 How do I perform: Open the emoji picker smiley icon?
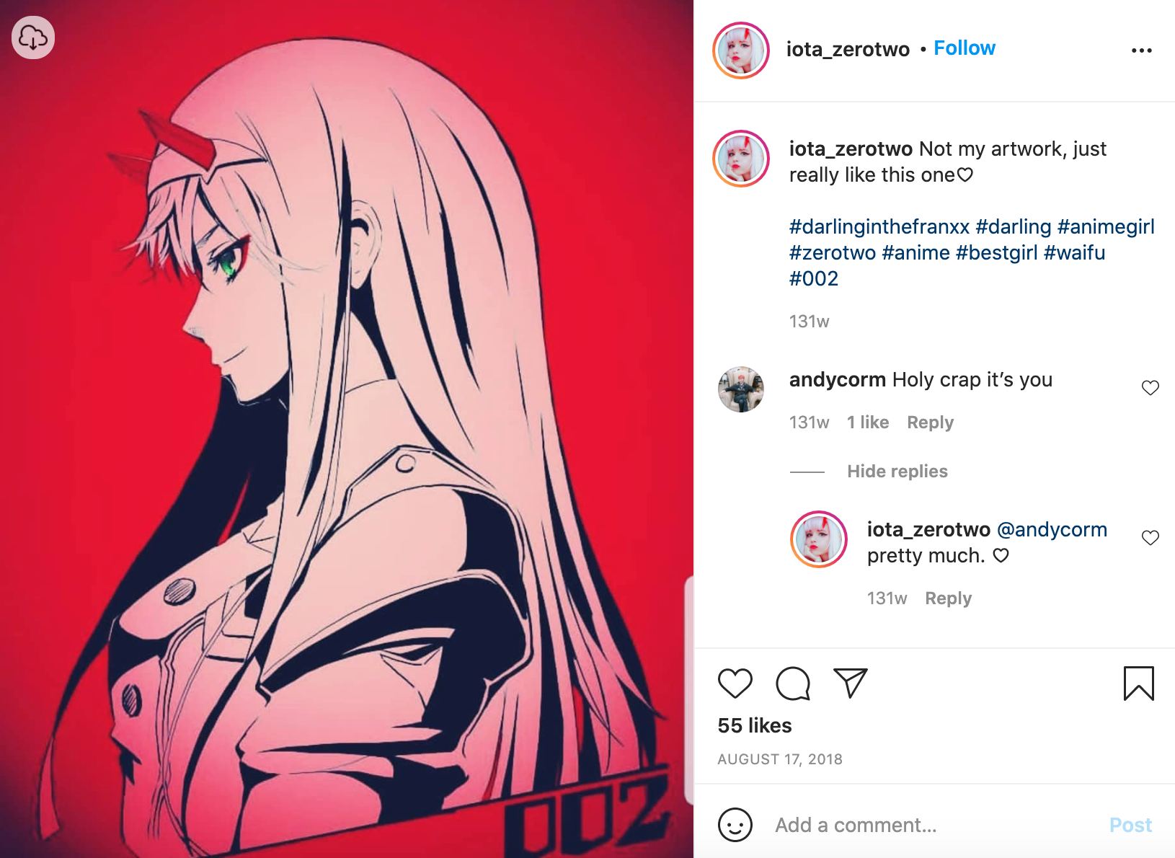pos(735,824)
